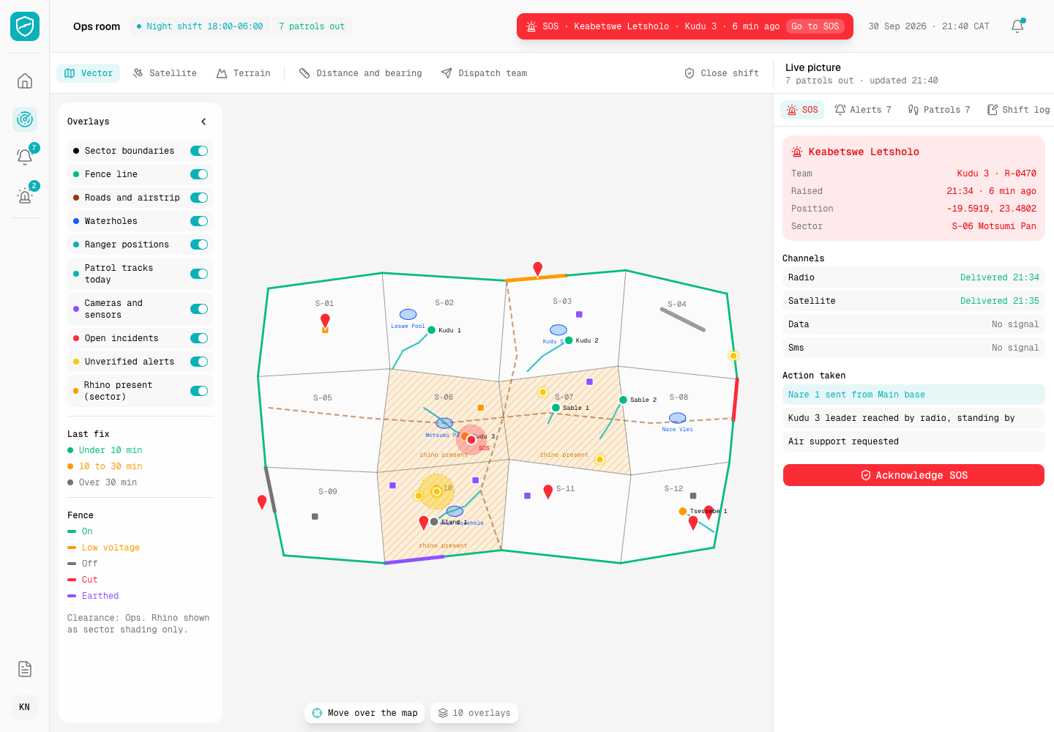Click the purple camera sensor in S-03
This screenshot has height=732, width=1054.
click(x=579, y=314)
